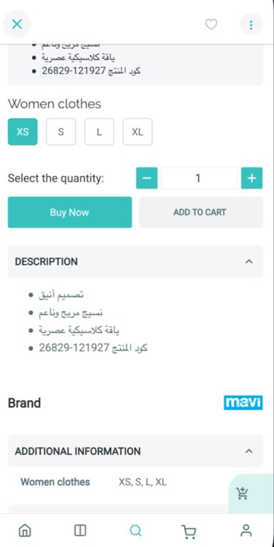Choose size L option
The width and height of the screenshot is (274, 547).
(100, 132)
